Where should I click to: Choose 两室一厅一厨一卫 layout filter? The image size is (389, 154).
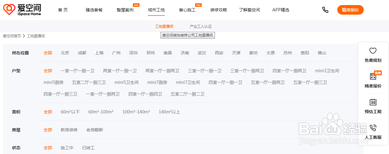pyautogui.click(x=120, y=71)
